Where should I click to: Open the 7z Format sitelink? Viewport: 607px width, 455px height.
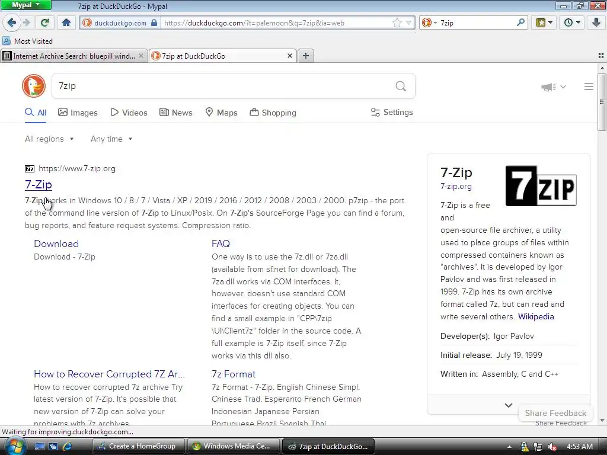234,374
